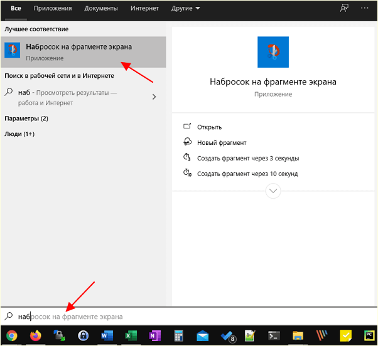Click the app title in the preview pane
The height and width of the screenshot is (346, 378).
click(273, 82)
